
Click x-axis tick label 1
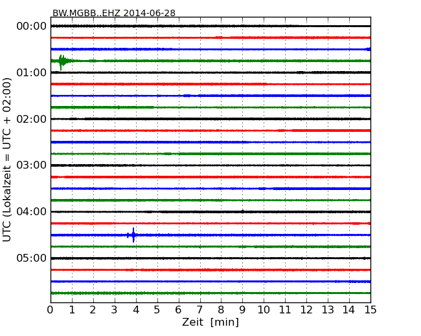coord(72,310)
